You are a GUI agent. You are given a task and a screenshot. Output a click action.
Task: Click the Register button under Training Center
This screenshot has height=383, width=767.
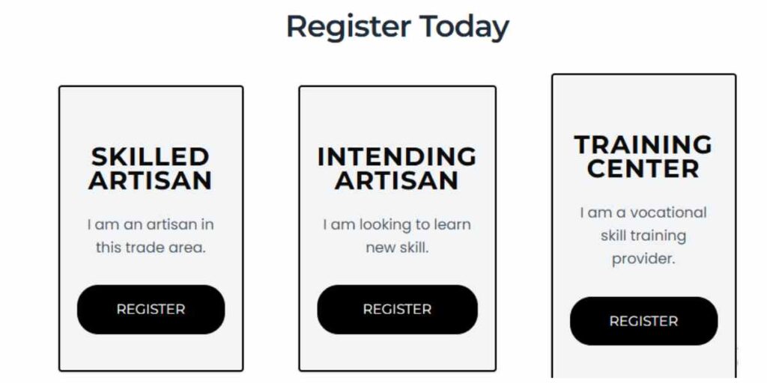pyautogui.click(x=643, y=321)
